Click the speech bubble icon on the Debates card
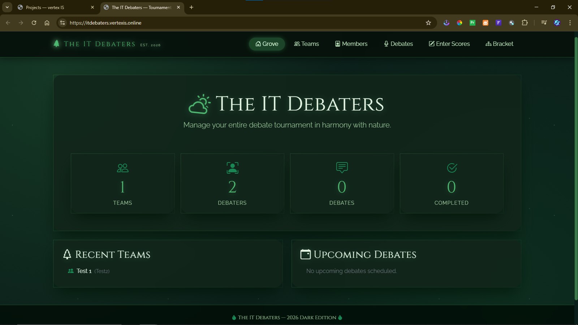578x325 pixels. (342, 167)
